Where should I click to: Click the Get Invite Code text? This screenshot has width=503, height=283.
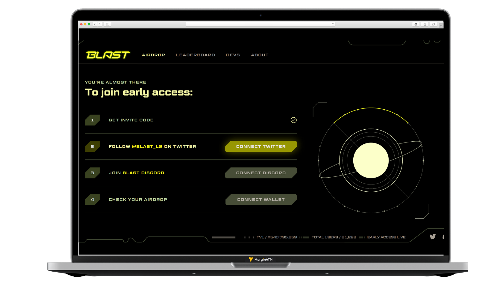click(131, 120)
